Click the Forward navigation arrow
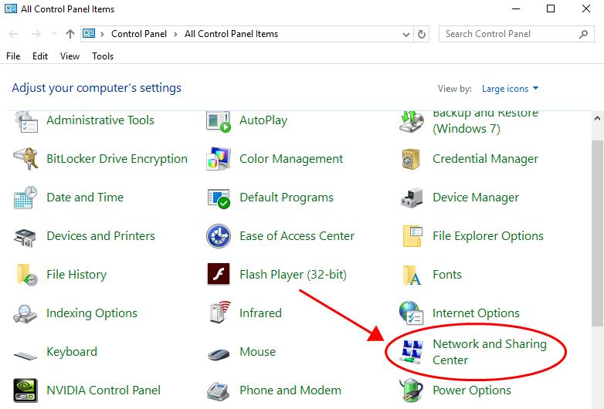Screen dimensions: 604x409 pos(36,34)
